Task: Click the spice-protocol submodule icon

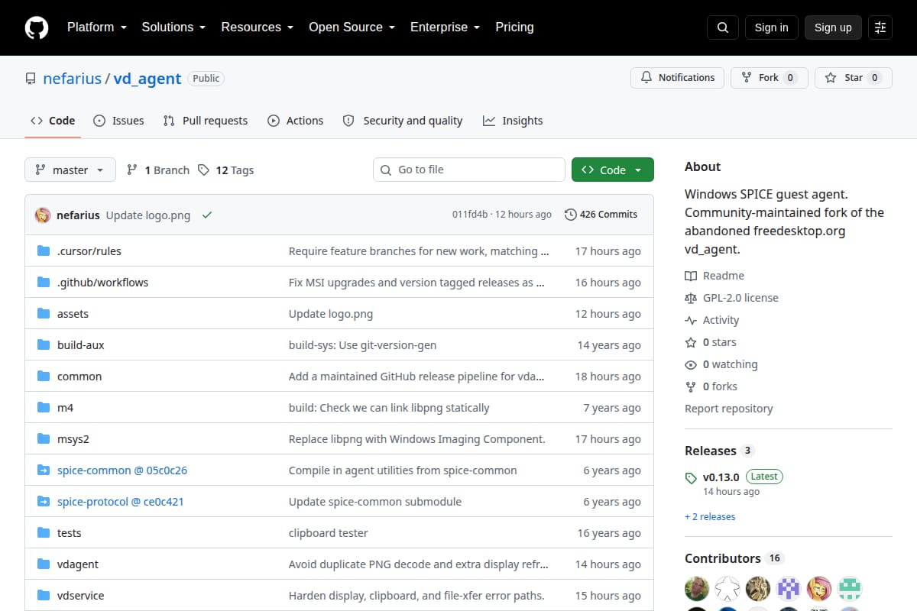Action: [x=44, y=501]
